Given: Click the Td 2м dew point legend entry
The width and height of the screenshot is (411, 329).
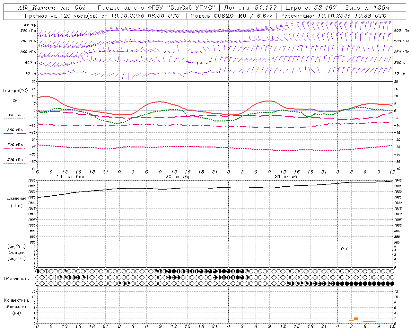Looking at the screenshot, I should click(15, 115).
